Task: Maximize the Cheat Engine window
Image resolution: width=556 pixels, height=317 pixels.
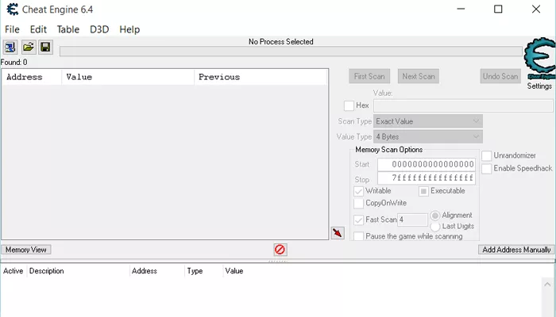Action: point(498,9)
